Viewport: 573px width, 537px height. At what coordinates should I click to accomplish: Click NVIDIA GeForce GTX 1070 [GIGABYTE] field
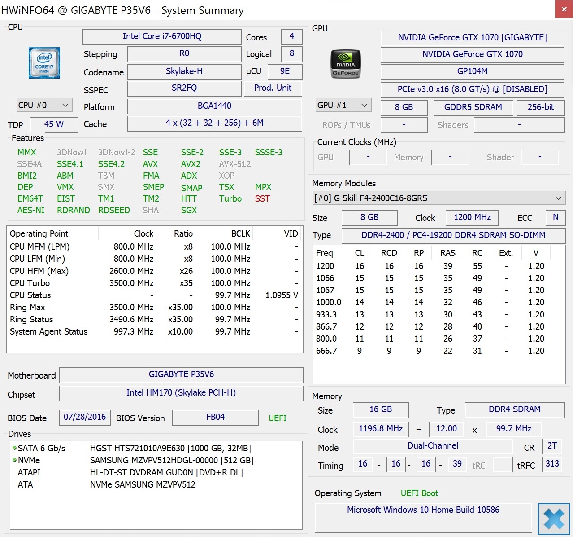click(472, 38)
